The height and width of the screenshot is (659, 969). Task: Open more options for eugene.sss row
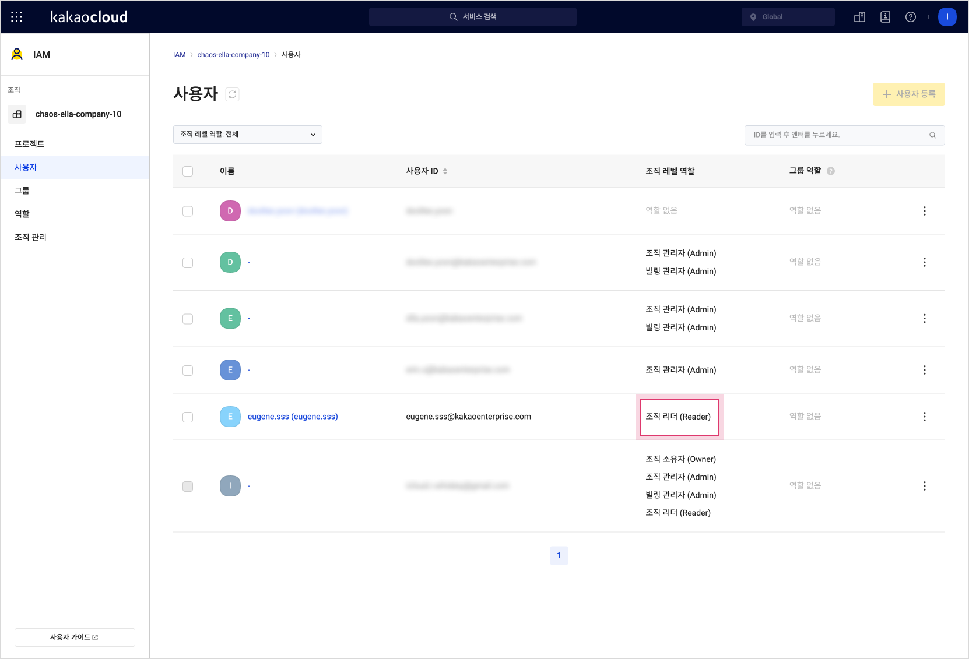click(925, 417)
